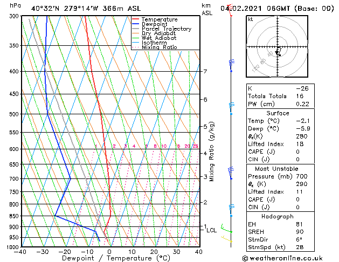Click the Surface Lifted Index value 18
Image resolution: width=339 pixels, height=262 pixels.
300,144
